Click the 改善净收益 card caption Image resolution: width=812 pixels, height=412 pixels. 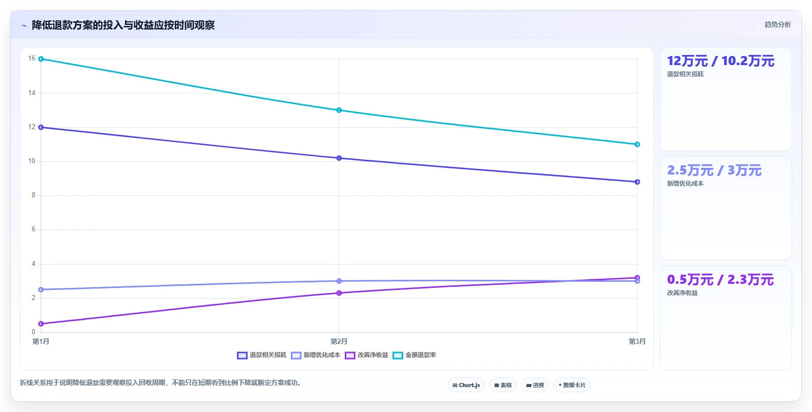[x=682, y=293]
